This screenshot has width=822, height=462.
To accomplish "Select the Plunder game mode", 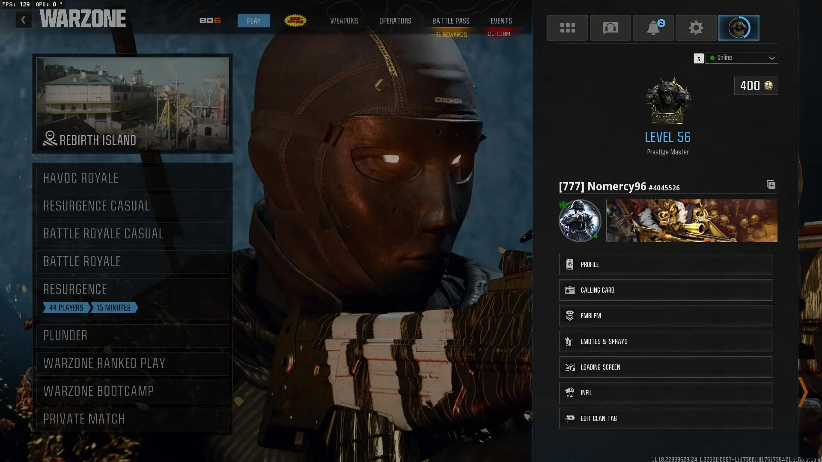I will tap(132, 336).
